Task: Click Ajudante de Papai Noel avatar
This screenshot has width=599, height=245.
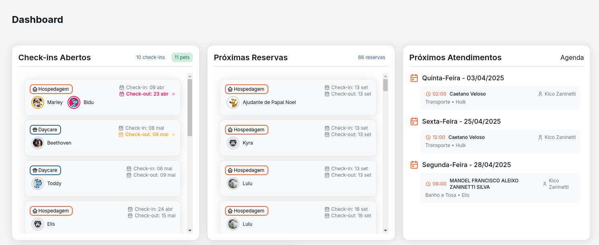Action: pos(233,102)
